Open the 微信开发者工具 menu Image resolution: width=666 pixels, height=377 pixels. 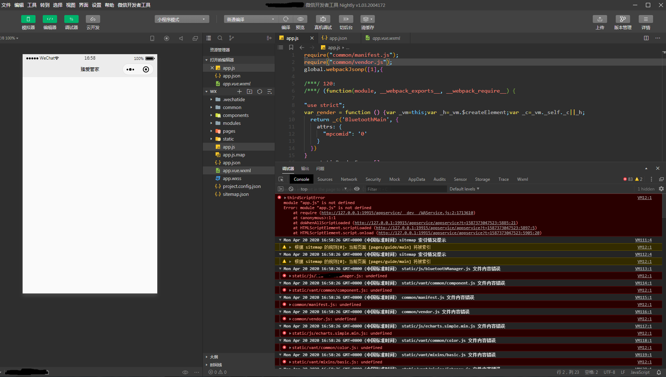click(134, 5)
